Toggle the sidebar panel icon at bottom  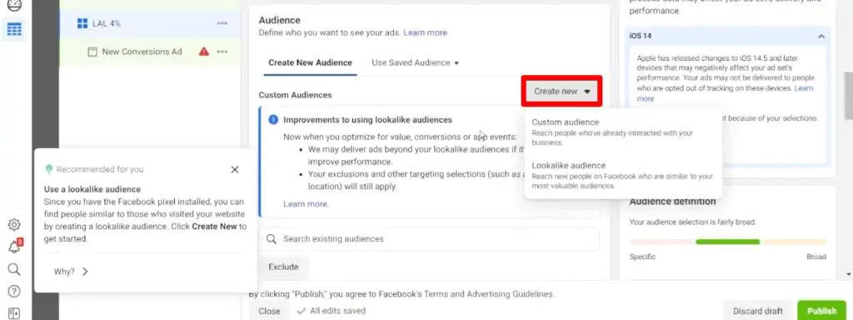pyautogui.click(x=14, y=313)
